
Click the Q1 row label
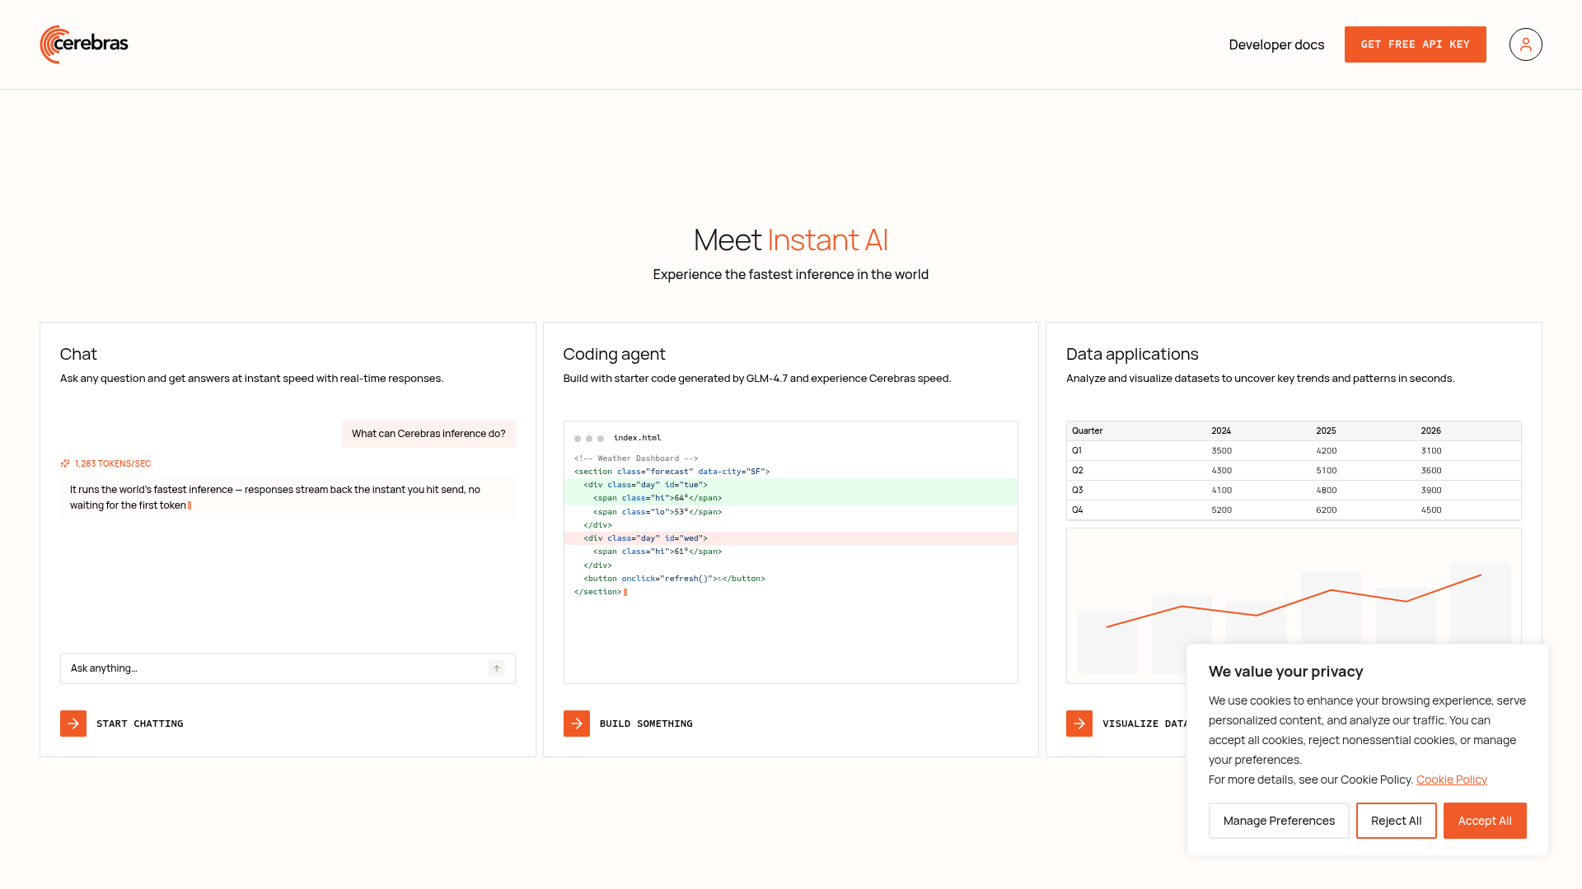pos(1077,450)
